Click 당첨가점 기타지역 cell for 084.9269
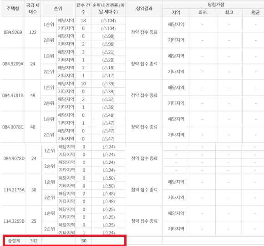264x246 pixels. pos(176,40)
